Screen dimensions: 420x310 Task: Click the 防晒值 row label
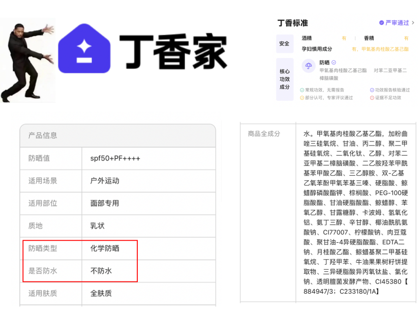pyautogui.click(x=39, y=158)
